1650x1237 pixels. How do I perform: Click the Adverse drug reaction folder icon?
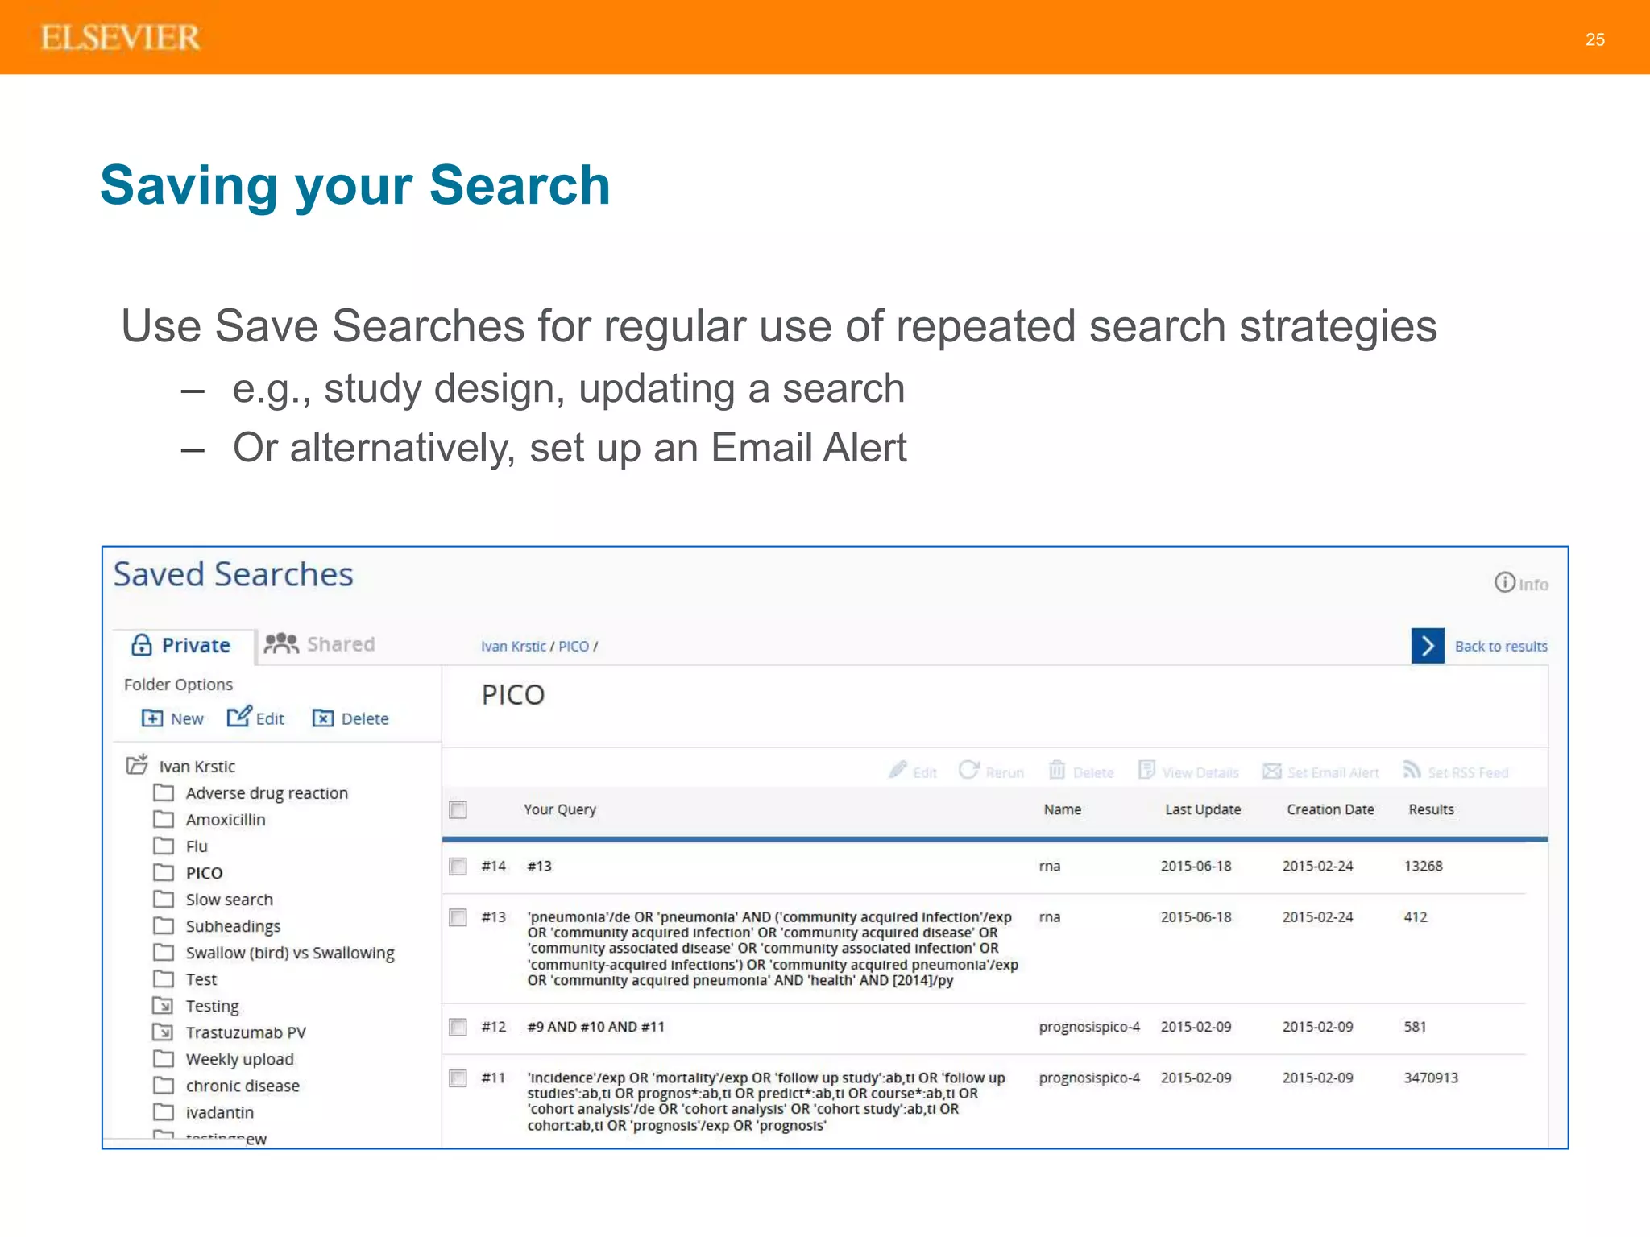[164, 792]
